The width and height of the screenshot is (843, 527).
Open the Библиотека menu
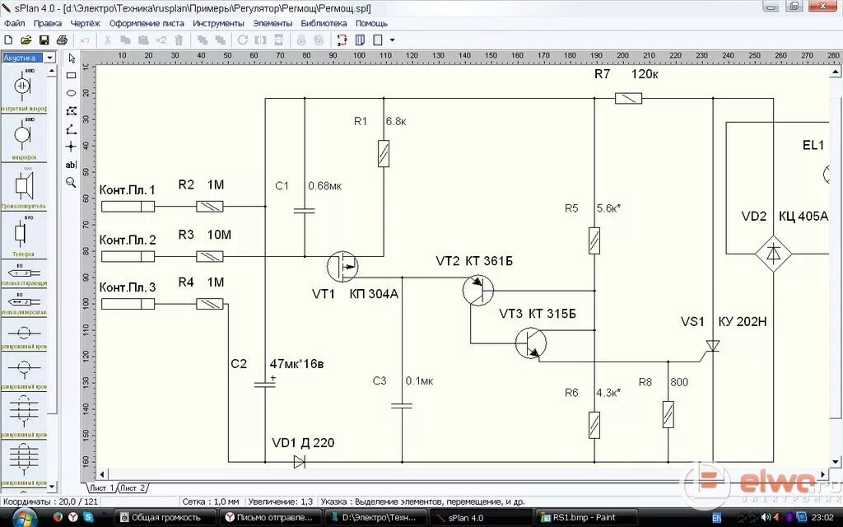[324, 24]
